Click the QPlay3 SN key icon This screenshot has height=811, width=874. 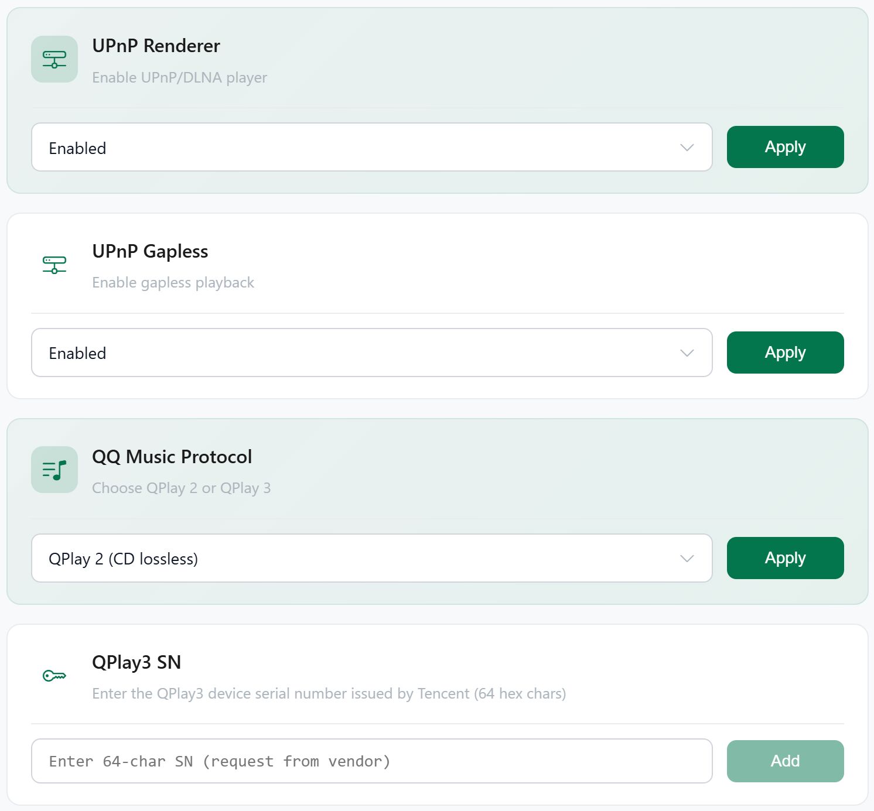(54, 676)
